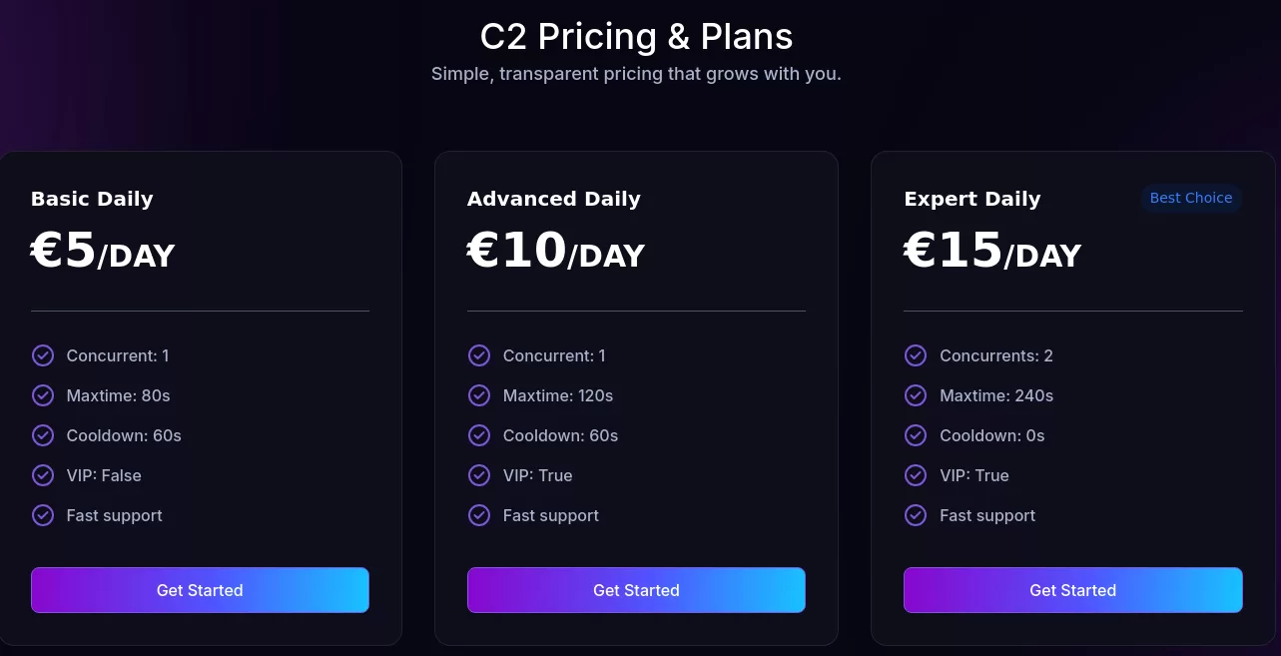Image resolution: width=1281 pixels, height=656 pixels.
Task: Select the Basic Daily plan title
Action: tap(92, 199)
